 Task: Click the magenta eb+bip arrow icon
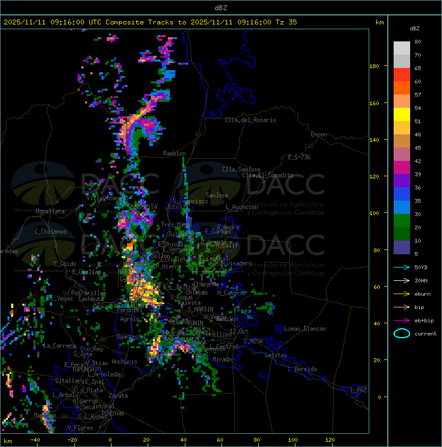402,321
